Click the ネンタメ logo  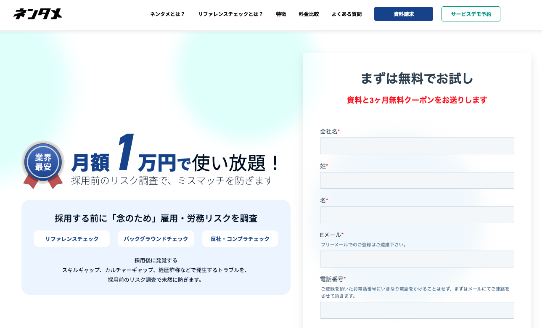(x=38, y=14)
